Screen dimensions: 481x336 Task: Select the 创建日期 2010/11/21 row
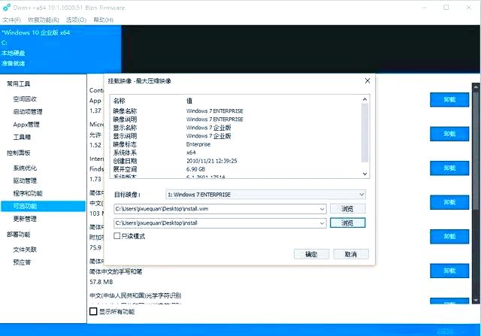point(236,161)
